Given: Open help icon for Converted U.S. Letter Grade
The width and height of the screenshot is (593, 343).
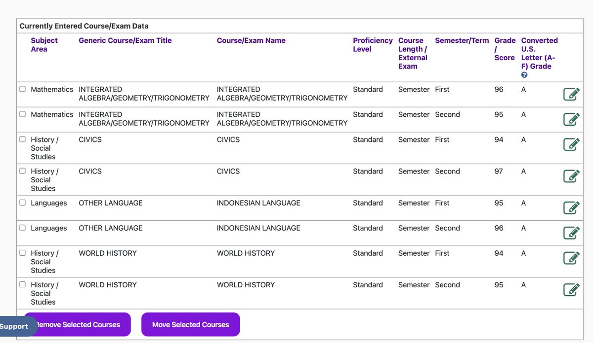Looking at the screenshot, I should [x=524, y=75].
